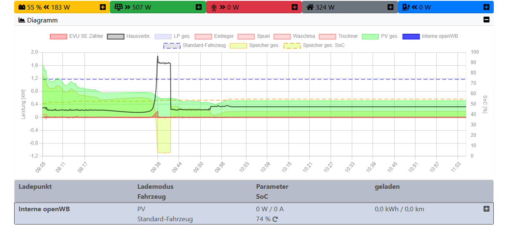Viewport: 505px width, 242px height.
Task: Expand the blue charge point panel
Action: coord(486,7)
